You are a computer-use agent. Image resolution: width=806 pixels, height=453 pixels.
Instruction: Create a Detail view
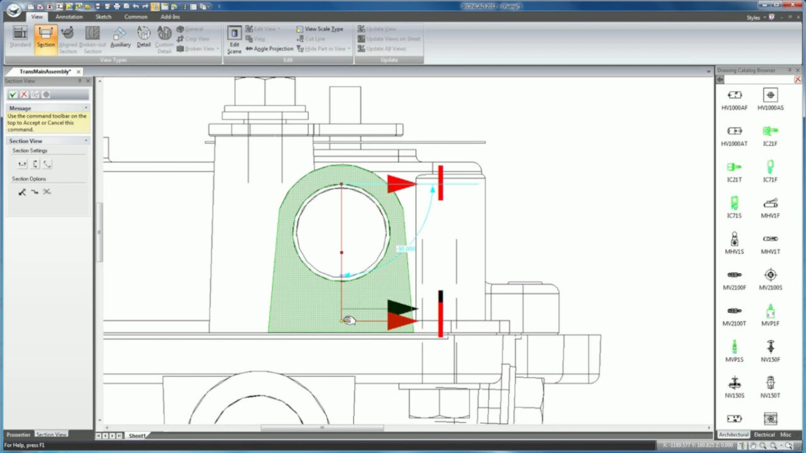pyautogui.click(x=144, y=38)
